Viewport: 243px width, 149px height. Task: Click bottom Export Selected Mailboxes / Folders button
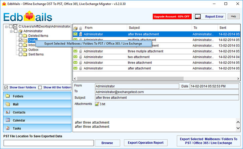pos(209,141)
